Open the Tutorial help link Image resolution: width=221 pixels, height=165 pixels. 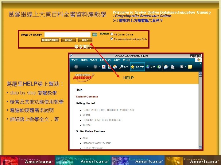point(87,125)
